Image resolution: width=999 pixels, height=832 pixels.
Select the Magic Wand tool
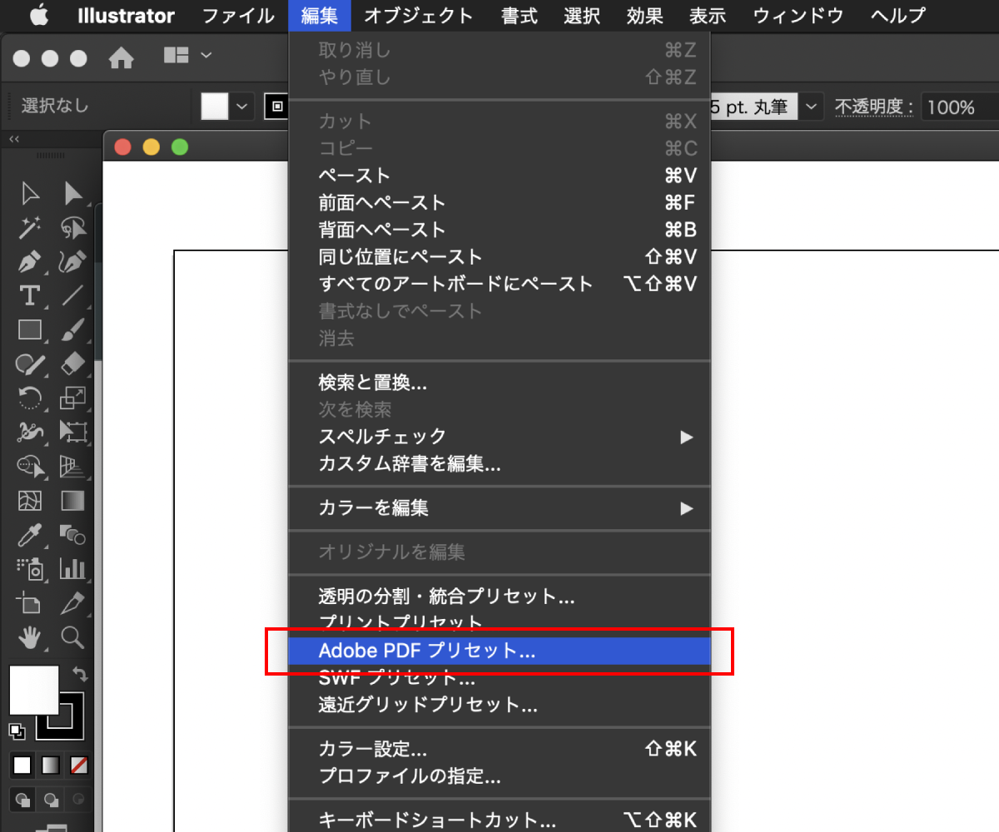point(31,227)
